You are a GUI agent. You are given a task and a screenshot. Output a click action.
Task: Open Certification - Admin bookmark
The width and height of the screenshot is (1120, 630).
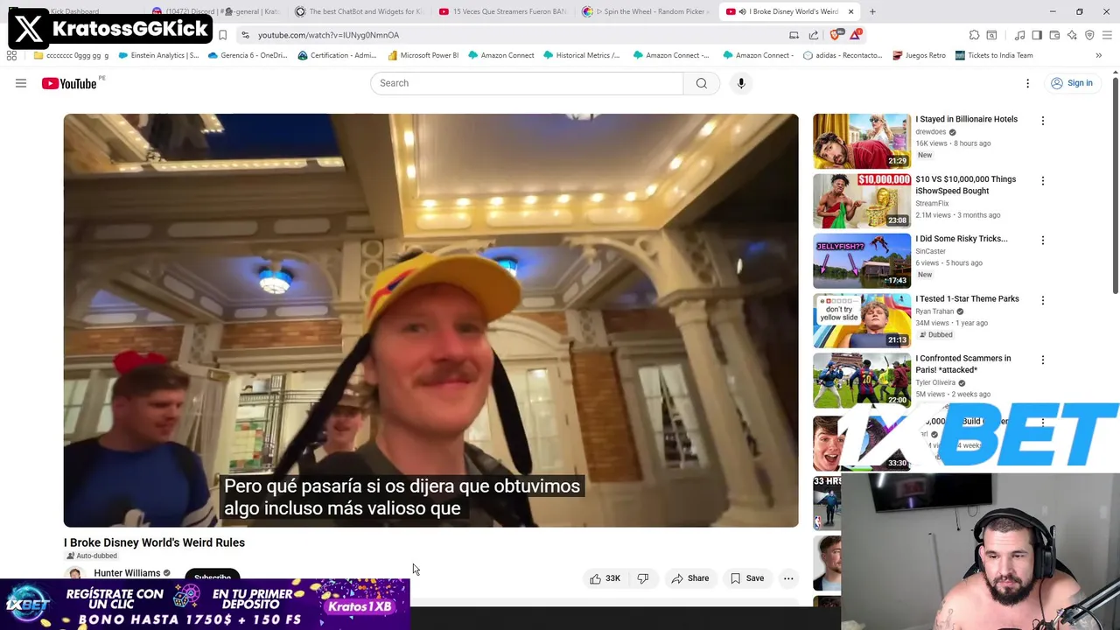[x=338, y=55]
